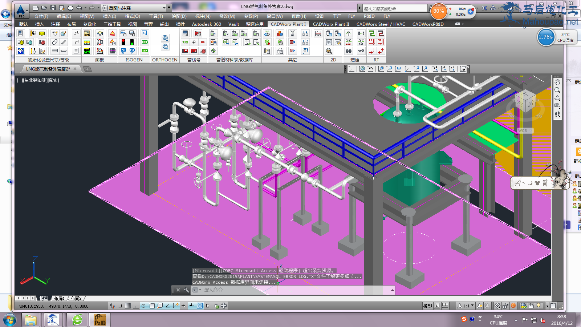
Task: Switch to CADWorx Plant II ribbon tab
Action: point(331,24)
